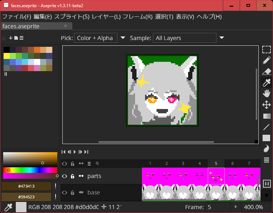The height and width of the screenshot is (213, 273).
Task: Select the Hand tool
Action: (266, 94)
